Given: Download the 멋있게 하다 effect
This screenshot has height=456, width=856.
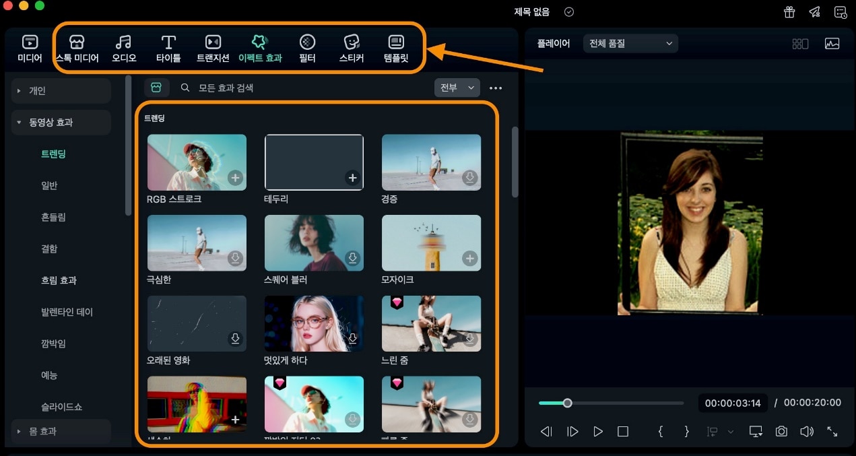Looking at the screenshot, I should (352, 339).
